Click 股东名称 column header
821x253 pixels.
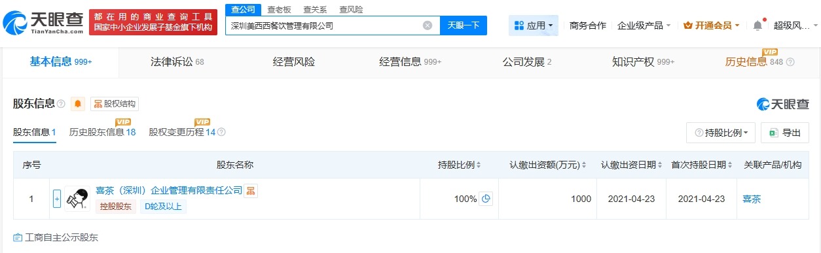234,165
